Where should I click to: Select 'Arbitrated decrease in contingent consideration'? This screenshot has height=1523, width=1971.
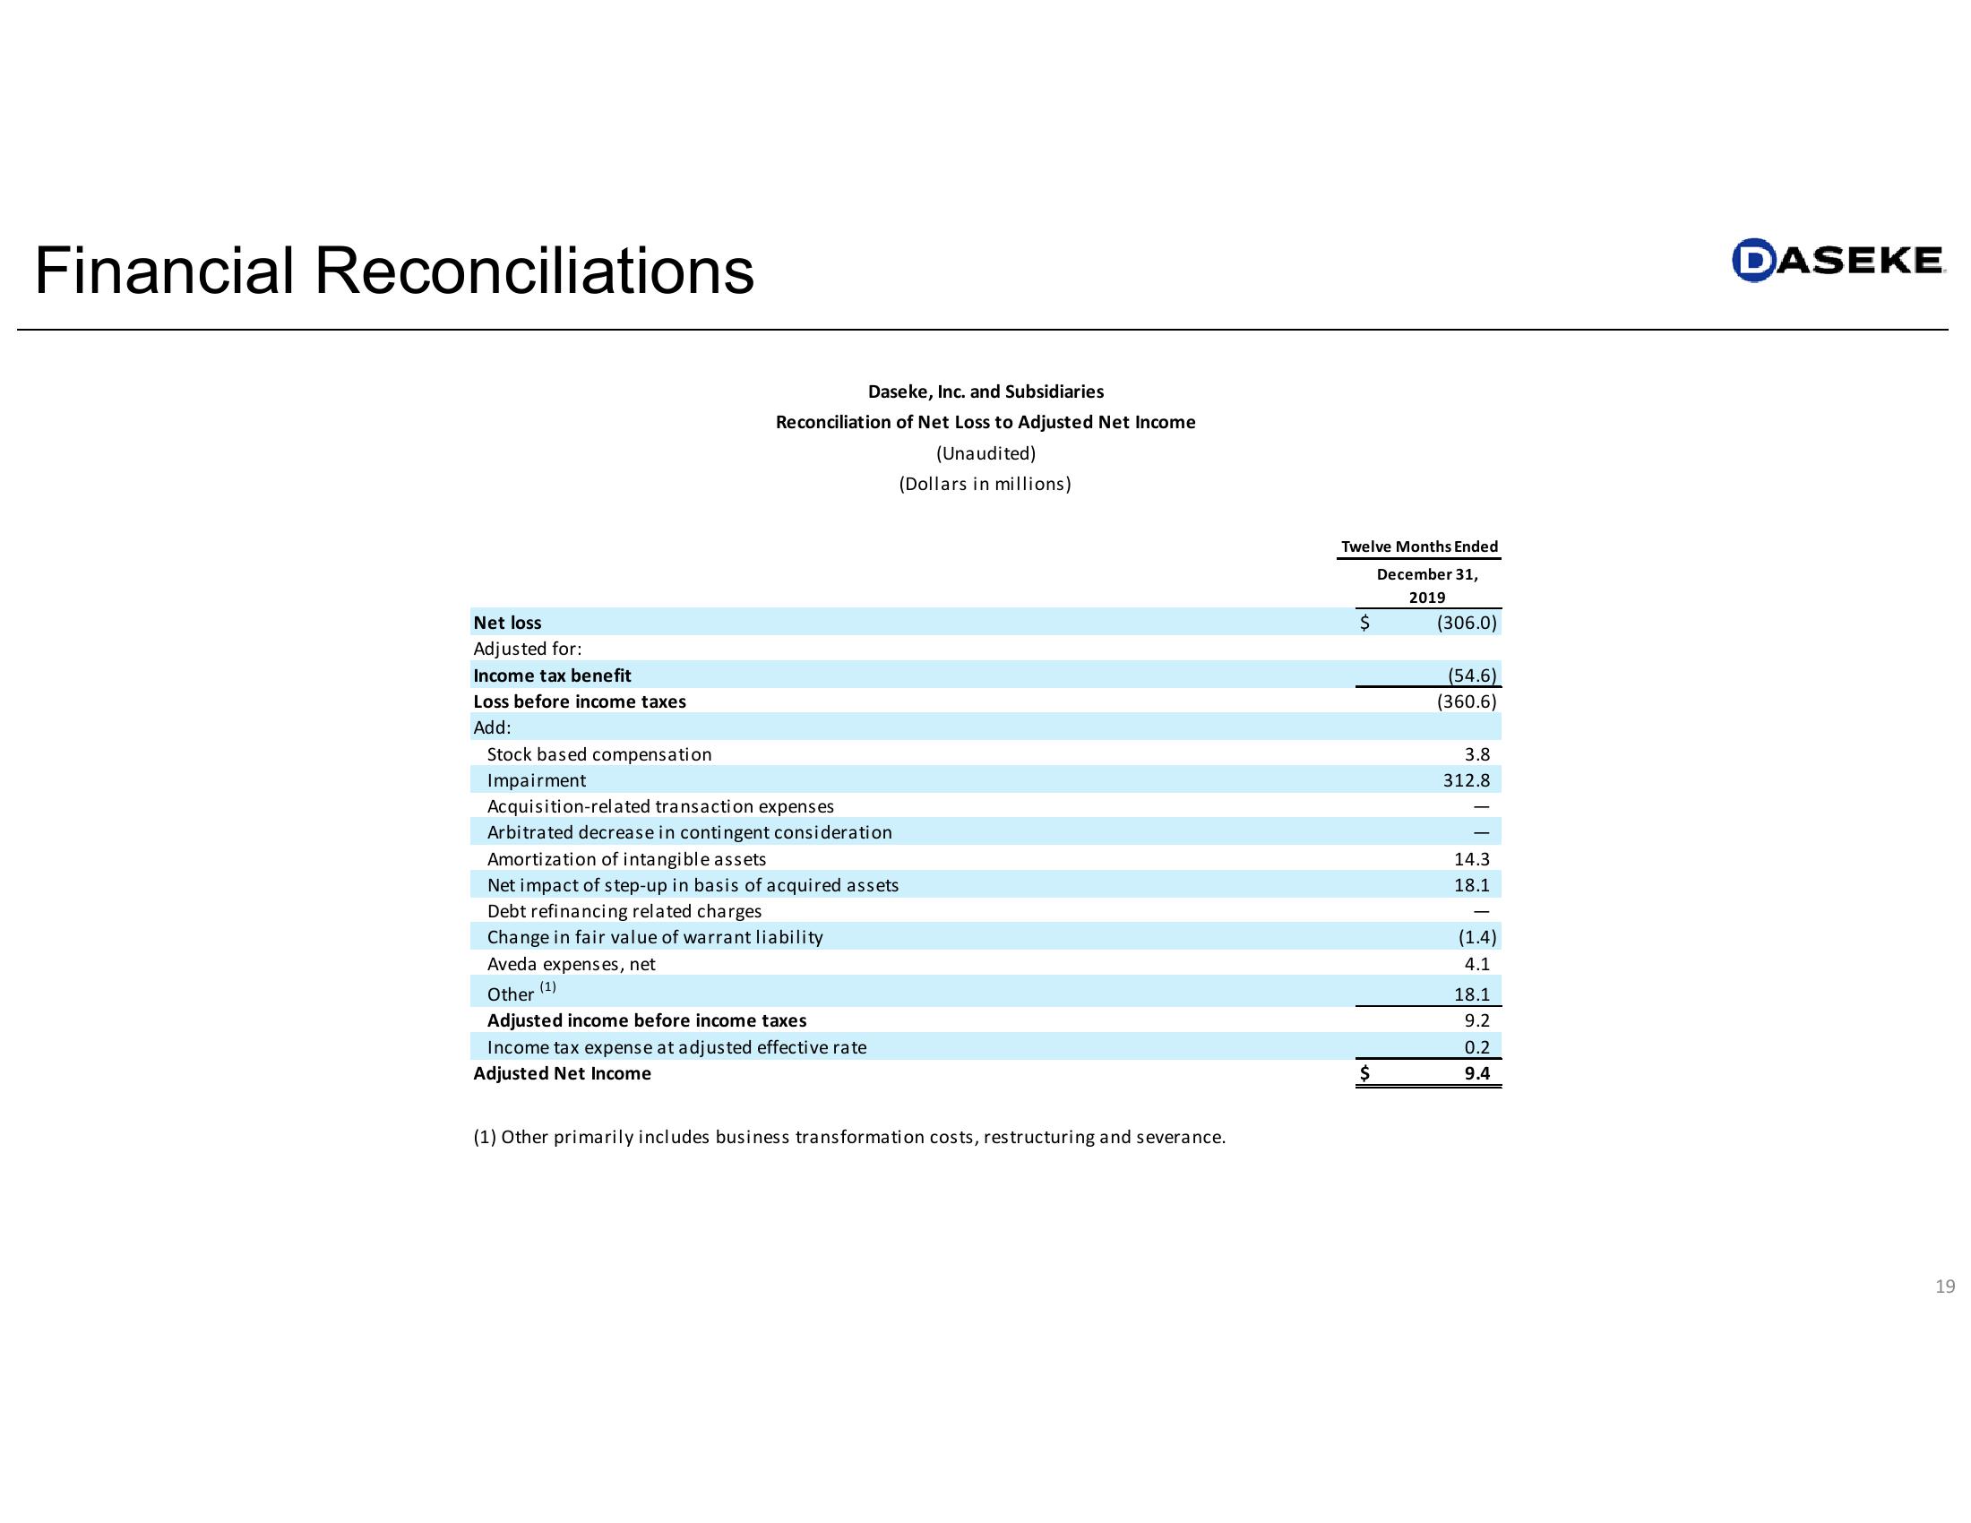point(690,833)
